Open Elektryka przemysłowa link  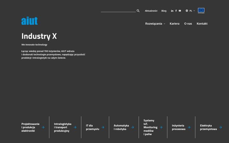(208, 127)
